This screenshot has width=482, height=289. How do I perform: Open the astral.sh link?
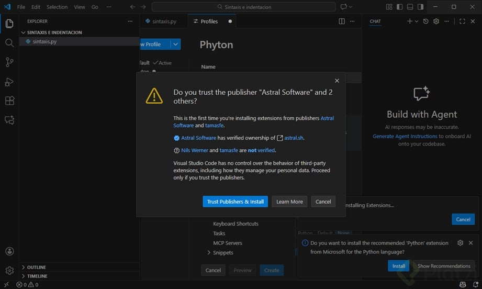[294, 138]
